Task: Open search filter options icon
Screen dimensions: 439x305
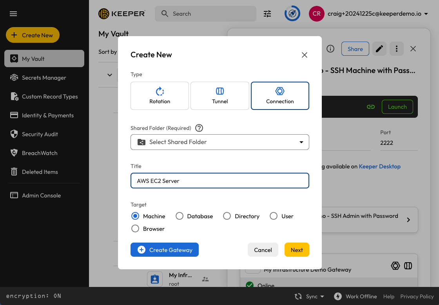Action: pyautogui.click(x=267, y=14)
